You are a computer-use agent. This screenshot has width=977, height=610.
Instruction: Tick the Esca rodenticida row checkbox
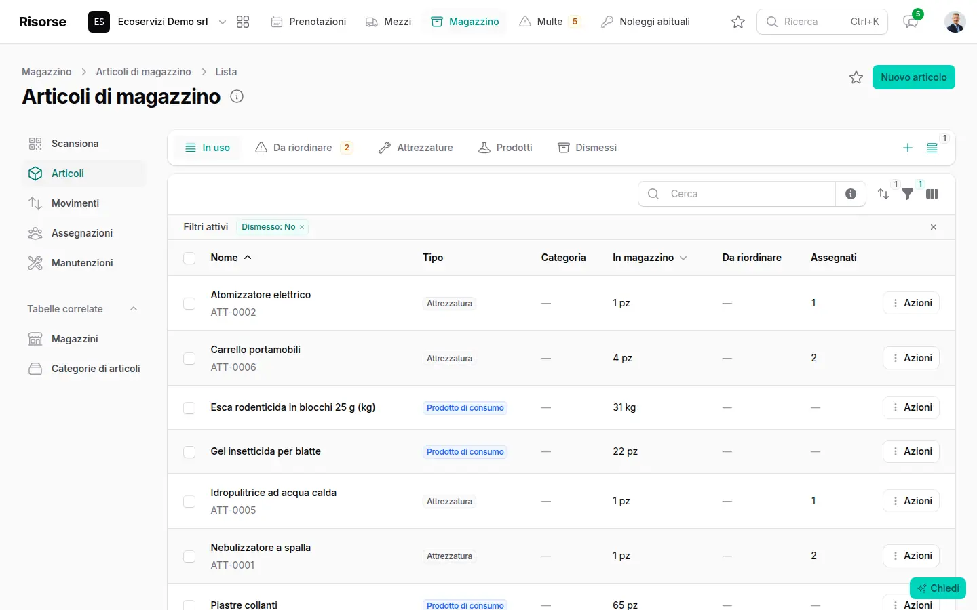(189, 408)
